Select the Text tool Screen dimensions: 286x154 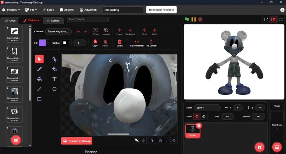coord(54,79)
